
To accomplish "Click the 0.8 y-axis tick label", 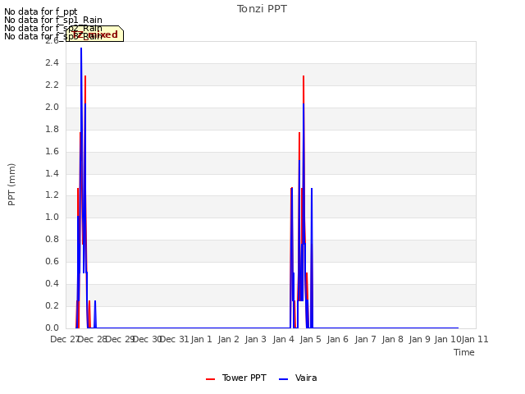I will coord(52,239).
